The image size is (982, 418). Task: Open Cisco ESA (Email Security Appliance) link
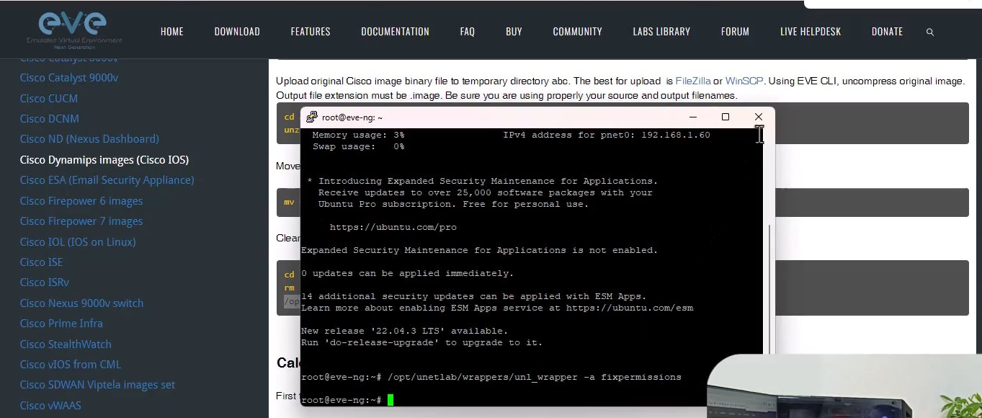tap(107, 179)
